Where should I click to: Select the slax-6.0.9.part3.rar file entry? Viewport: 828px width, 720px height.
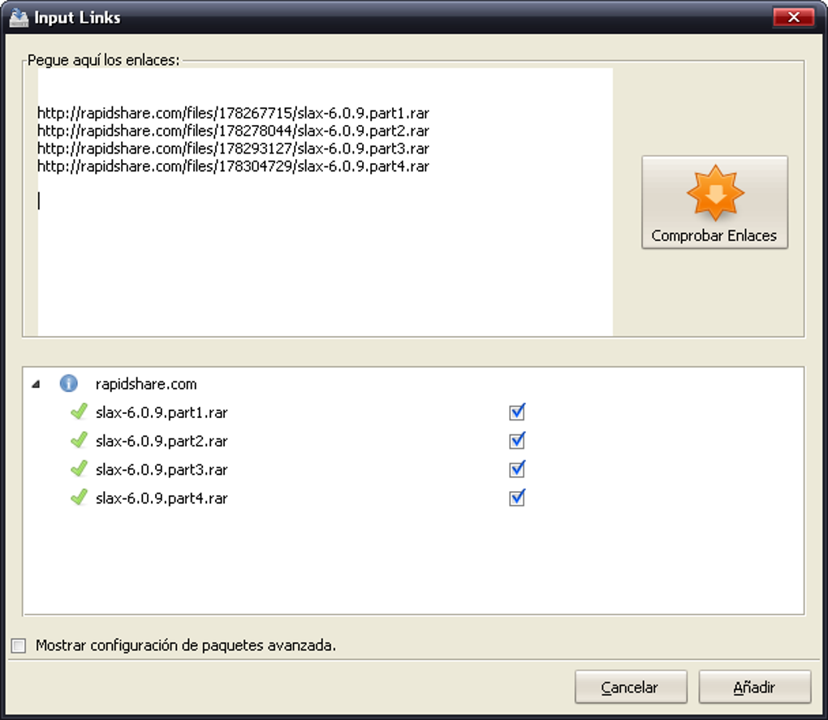pos(162,470)
